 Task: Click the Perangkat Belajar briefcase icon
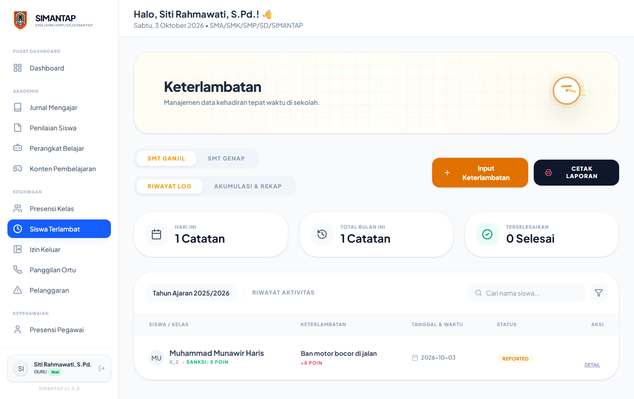(x=18, y=148)
